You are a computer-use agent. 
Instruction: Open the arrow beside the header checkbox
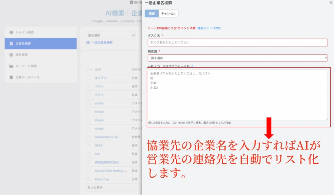(92, 69)
